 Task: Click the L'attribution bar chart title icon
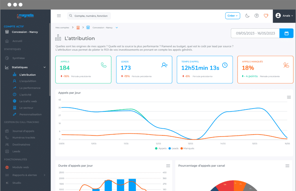point(58,38)
